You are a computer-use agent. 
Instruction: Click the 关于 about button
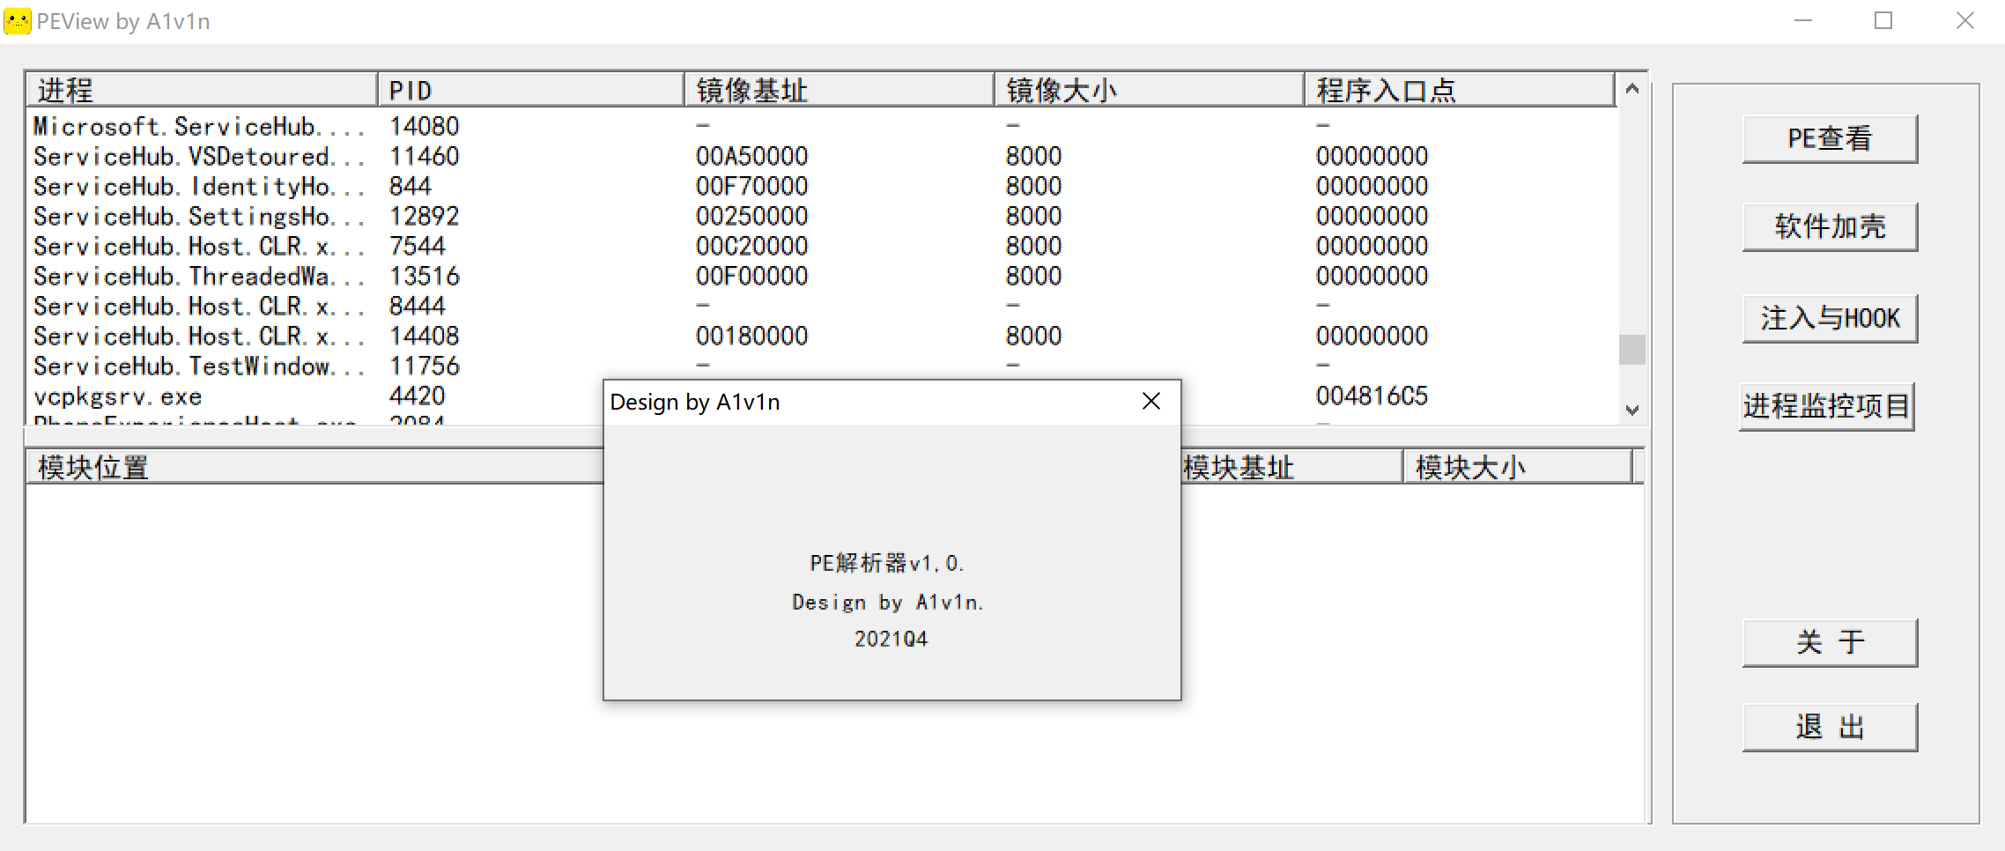click(1830, 642)
